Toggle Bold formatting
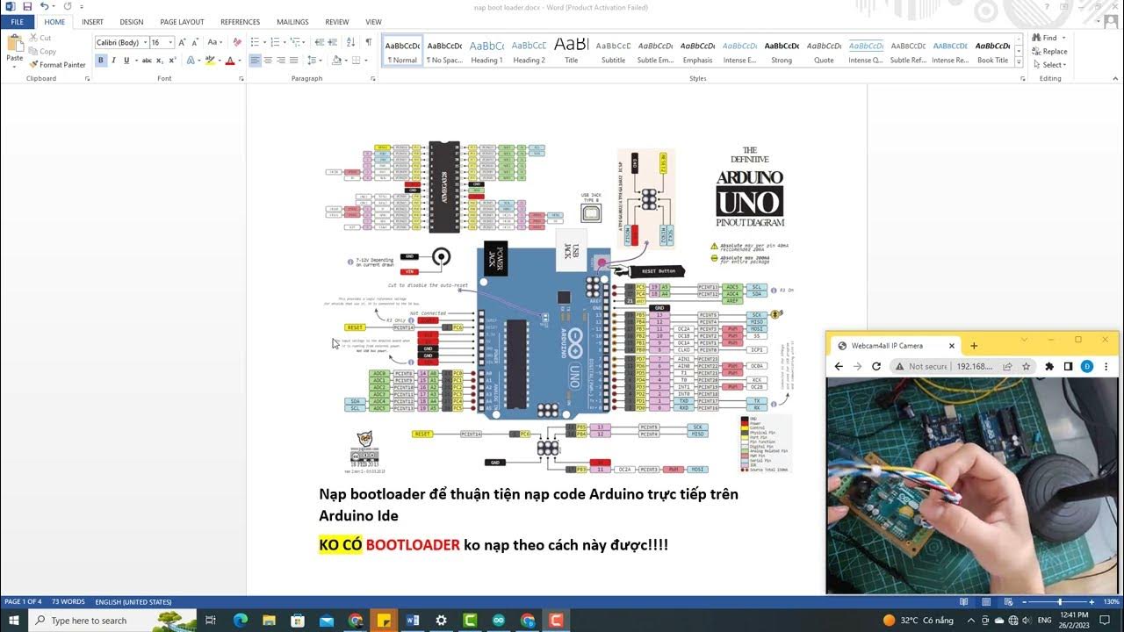The height and width of the screenshot is (632, 1124). click(101, 61)
